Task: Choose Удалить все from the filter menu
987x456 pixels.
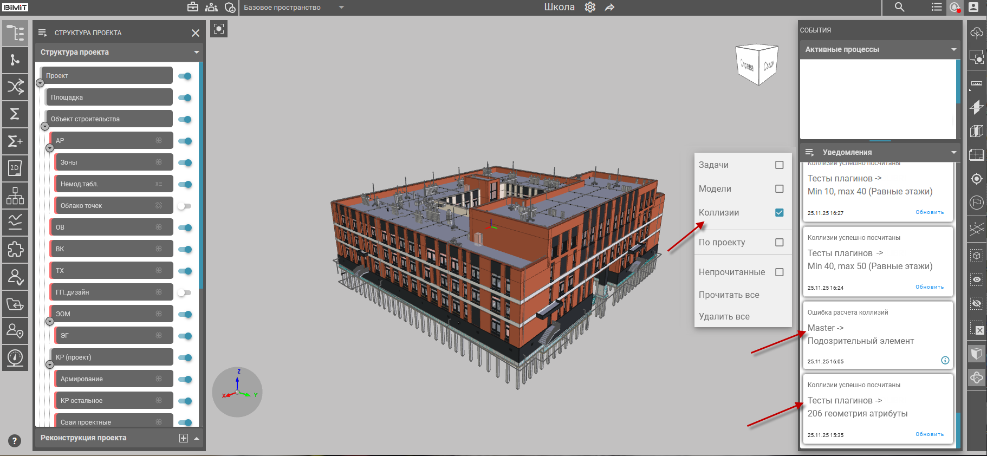Action: [724, 317]
